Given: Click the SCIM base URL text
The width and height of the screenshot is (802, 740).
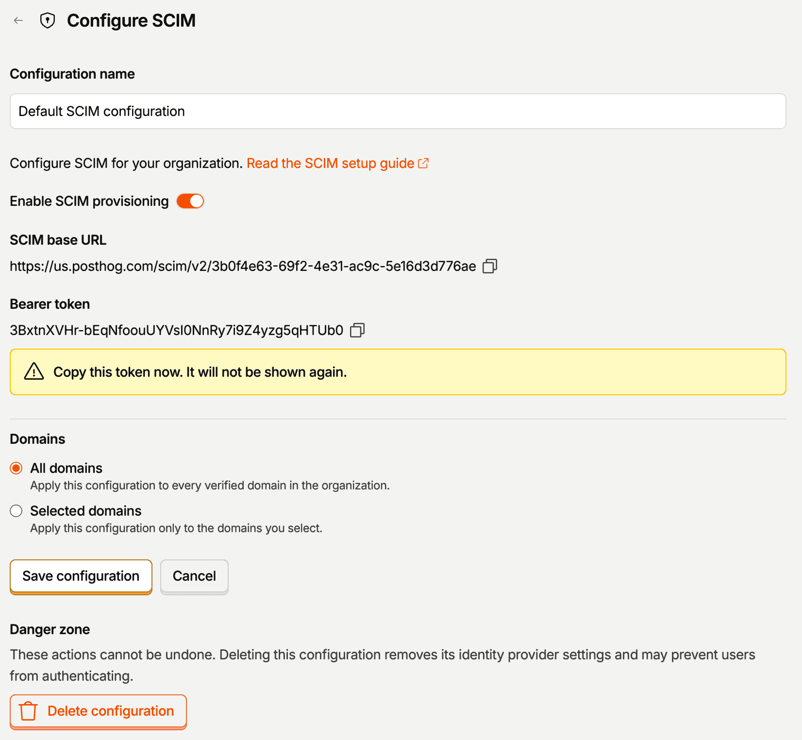Looking at the screenshot, I should pos(243,266).
